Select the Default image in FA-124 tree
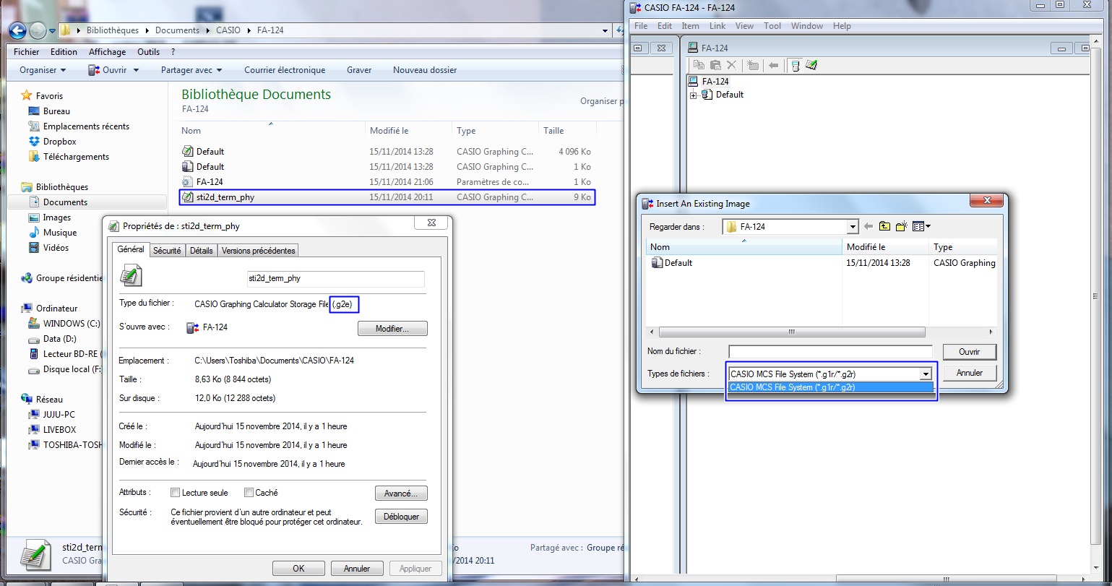Viewport: 1112px width, 586px height. [723, 95]
